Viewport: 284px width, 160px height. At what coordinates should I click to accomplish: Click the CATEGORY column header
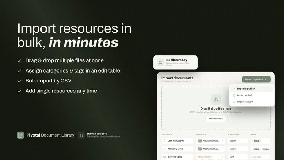(234, 135)
